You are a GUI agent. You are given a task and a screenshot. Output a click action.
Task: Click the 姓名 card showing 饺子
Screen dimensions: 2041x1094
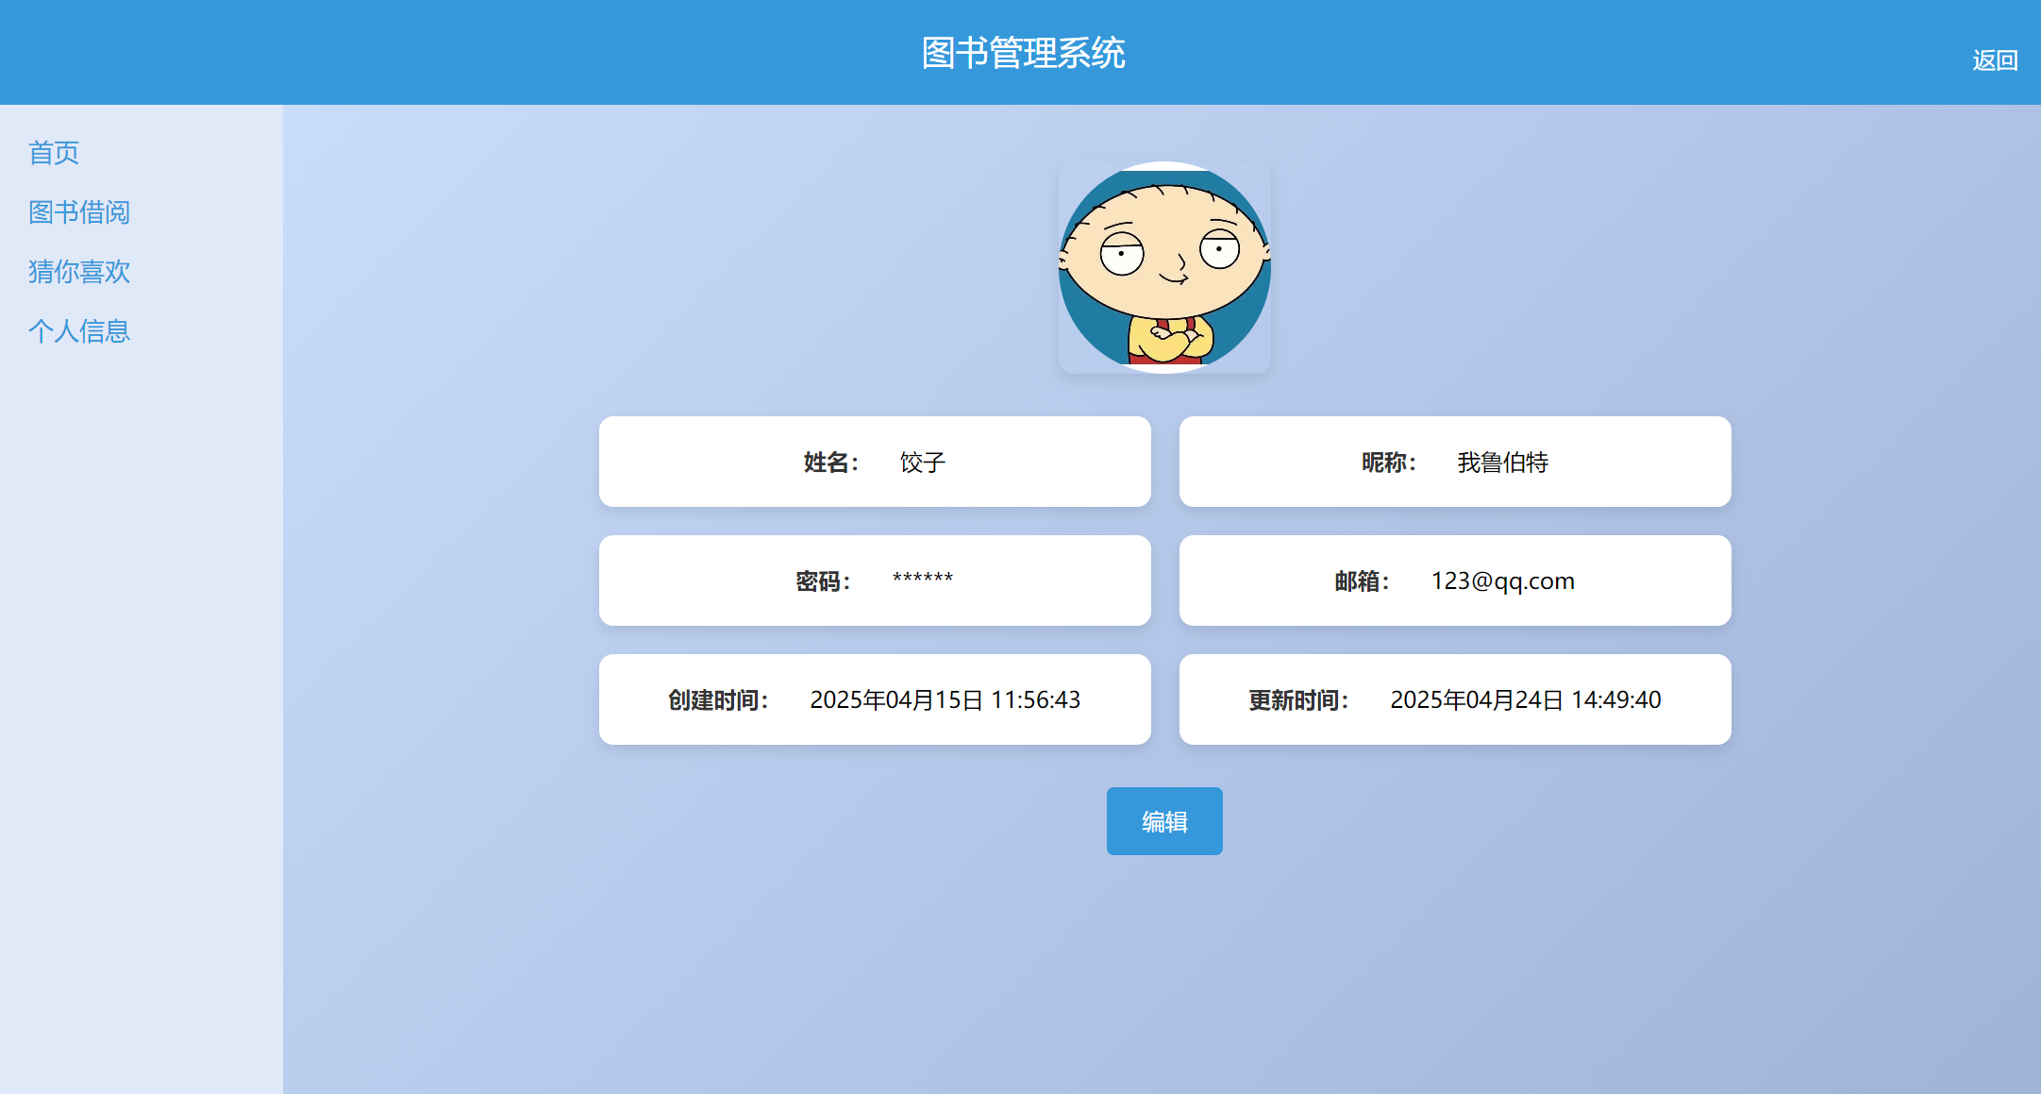(x=874, y=462)
